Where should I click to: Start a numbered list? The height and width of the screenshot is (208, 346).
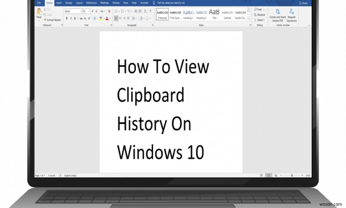coord(122,11)
